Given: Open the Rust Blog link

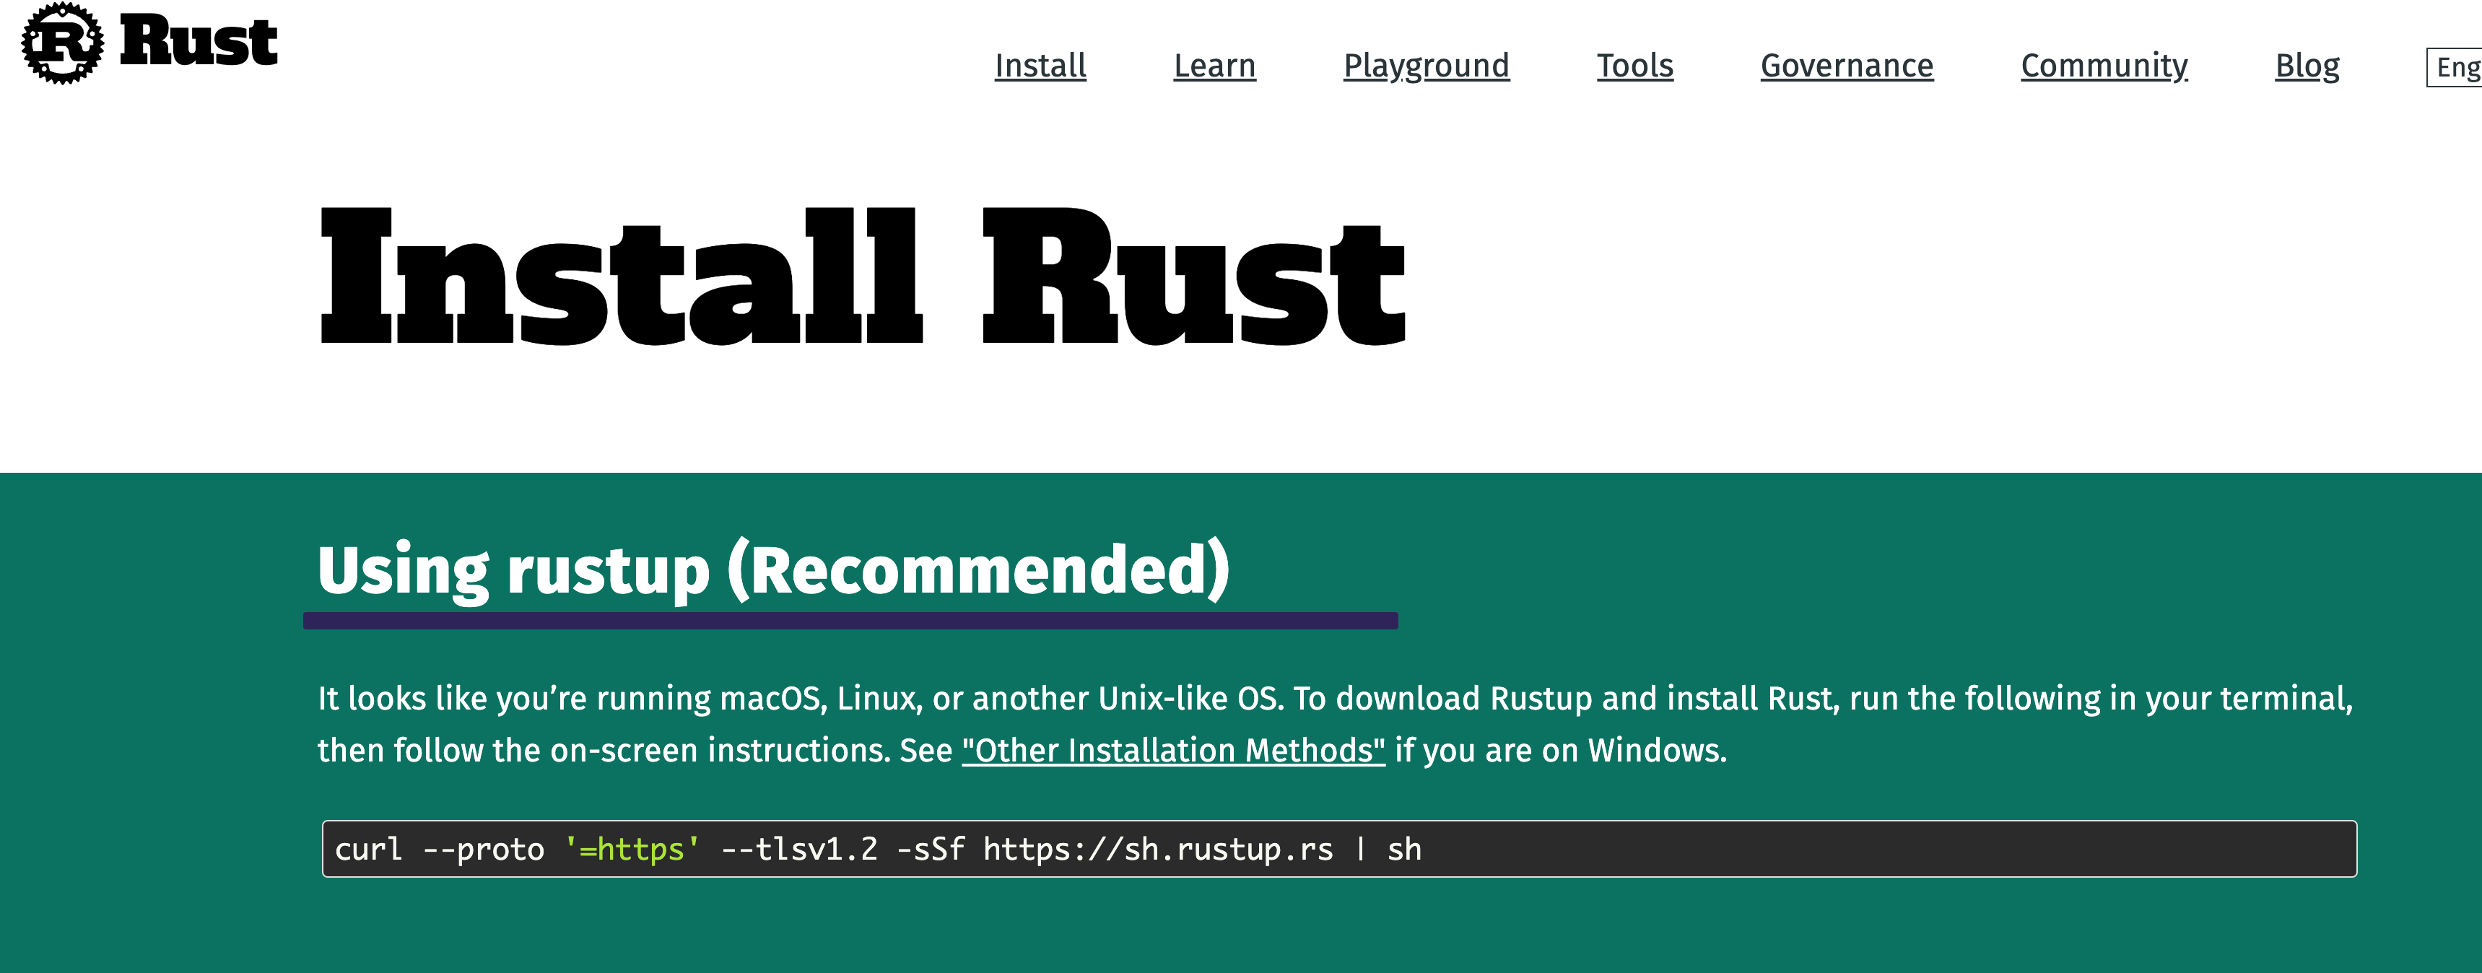Looking at the screenshot, I should click(2307, 66).
